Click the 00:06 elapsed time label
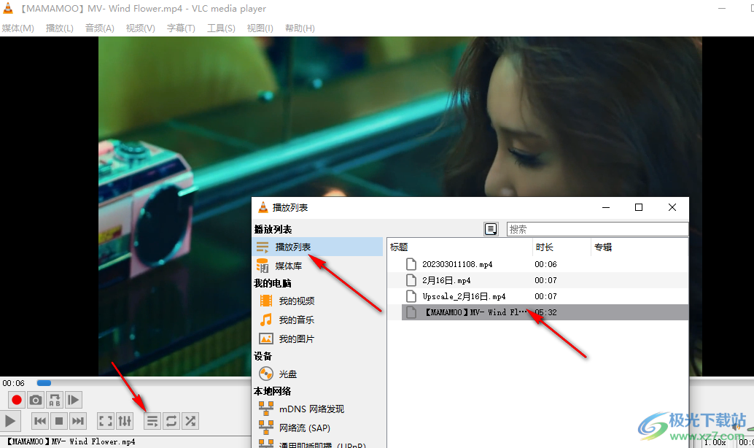754x448 pixels. point(13,383)
